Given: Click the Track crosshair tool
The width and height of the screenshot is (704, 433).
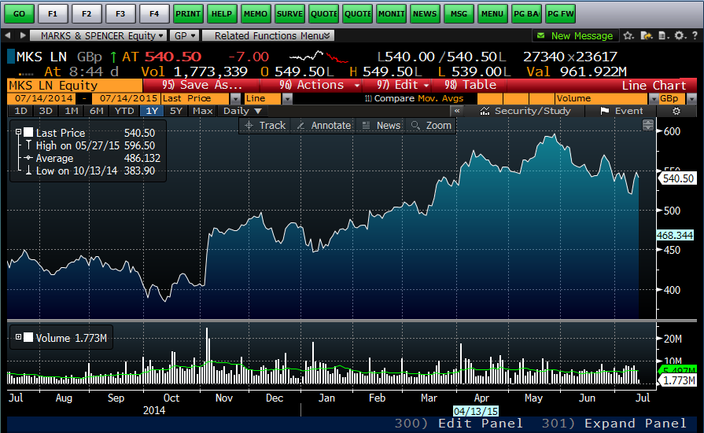Looking at the screenshot, I should (265, 126).
